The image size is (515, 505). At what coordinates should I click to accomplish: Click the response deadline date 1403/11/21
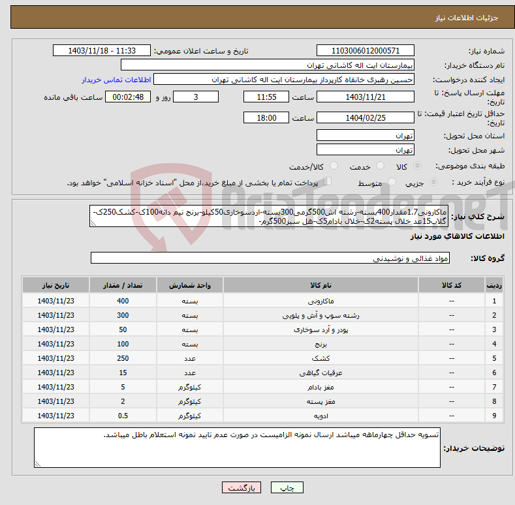(x=366, y=97)
